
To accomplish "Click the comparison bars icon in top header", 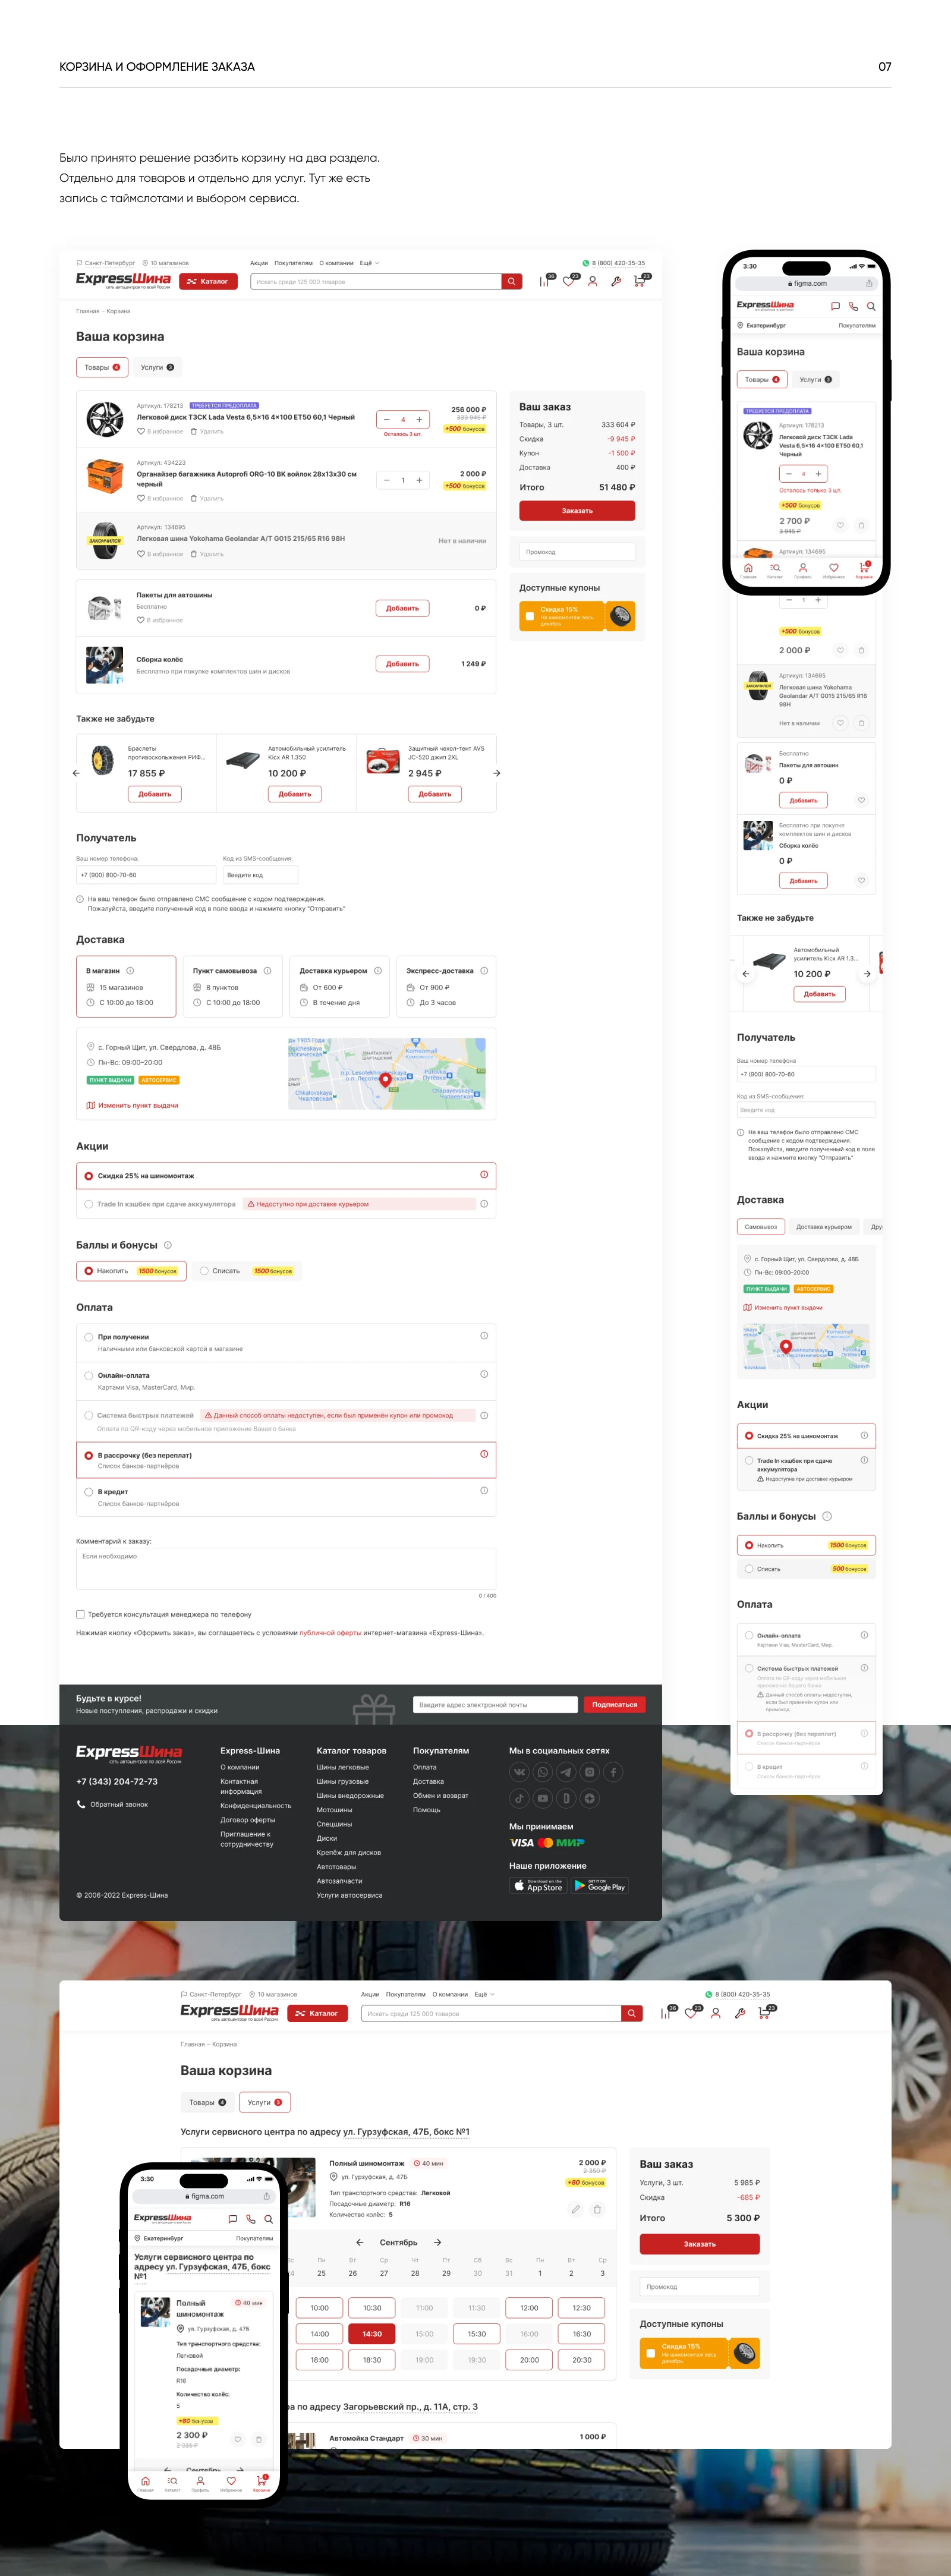I will point(544,282).
